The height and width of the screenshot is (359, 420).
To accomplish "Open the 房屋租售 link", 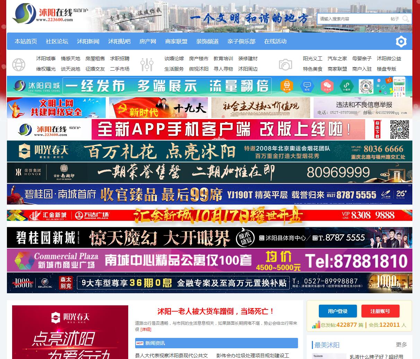I will coord(95,59).
